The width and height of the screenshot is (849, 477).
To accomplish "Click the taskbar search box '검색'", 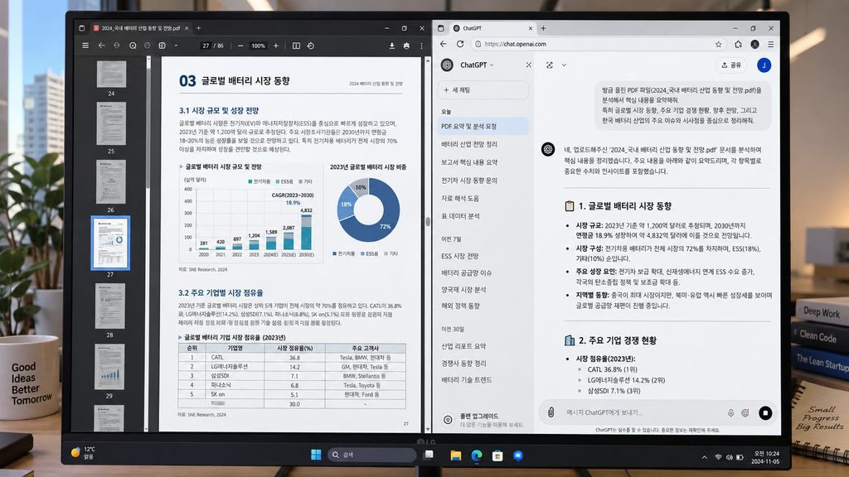I will coord(372,455).
